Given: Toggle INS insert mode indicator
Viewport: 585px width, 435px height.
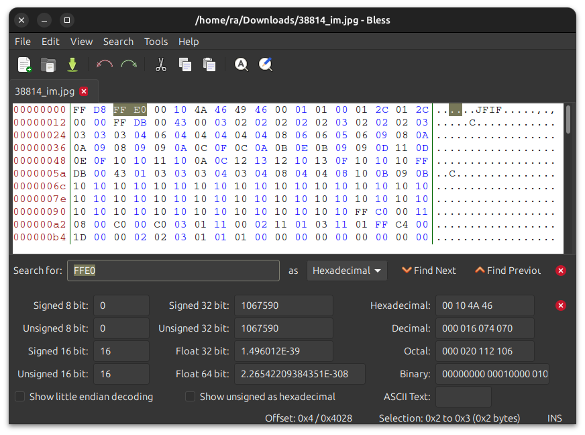Looking at the screenshot, I should pos(554,418).
